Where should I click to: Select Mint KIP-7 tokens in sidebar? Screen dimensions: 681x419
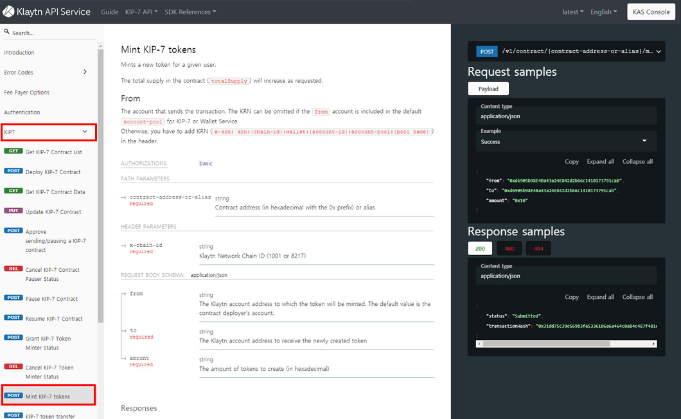(48, 396)
